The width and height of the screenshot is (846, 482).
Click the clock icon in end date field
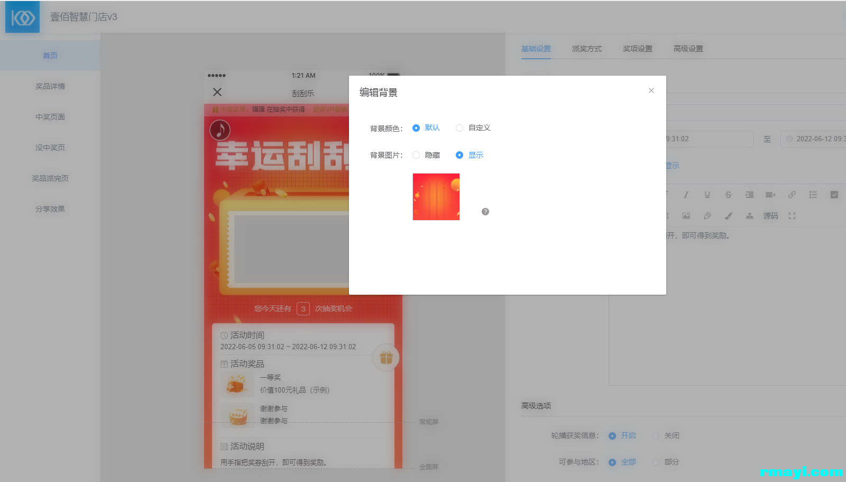[789, 139]
